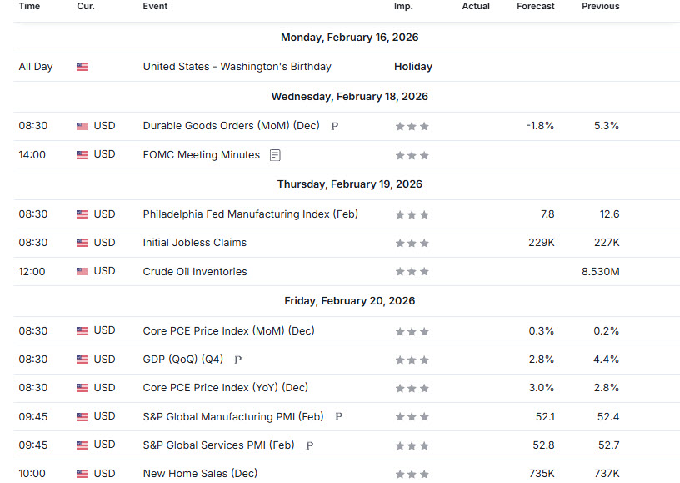Click the preliminary 'P' icon beside Durable Goods Orders

(x=334, y=127)
